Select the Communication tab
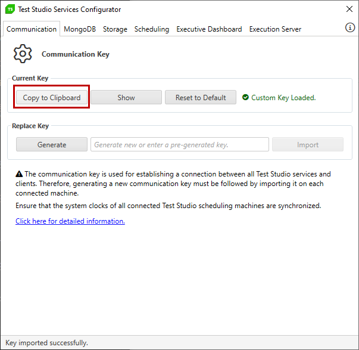Viewport: 359px width, 350px height. tap(32, 29)
